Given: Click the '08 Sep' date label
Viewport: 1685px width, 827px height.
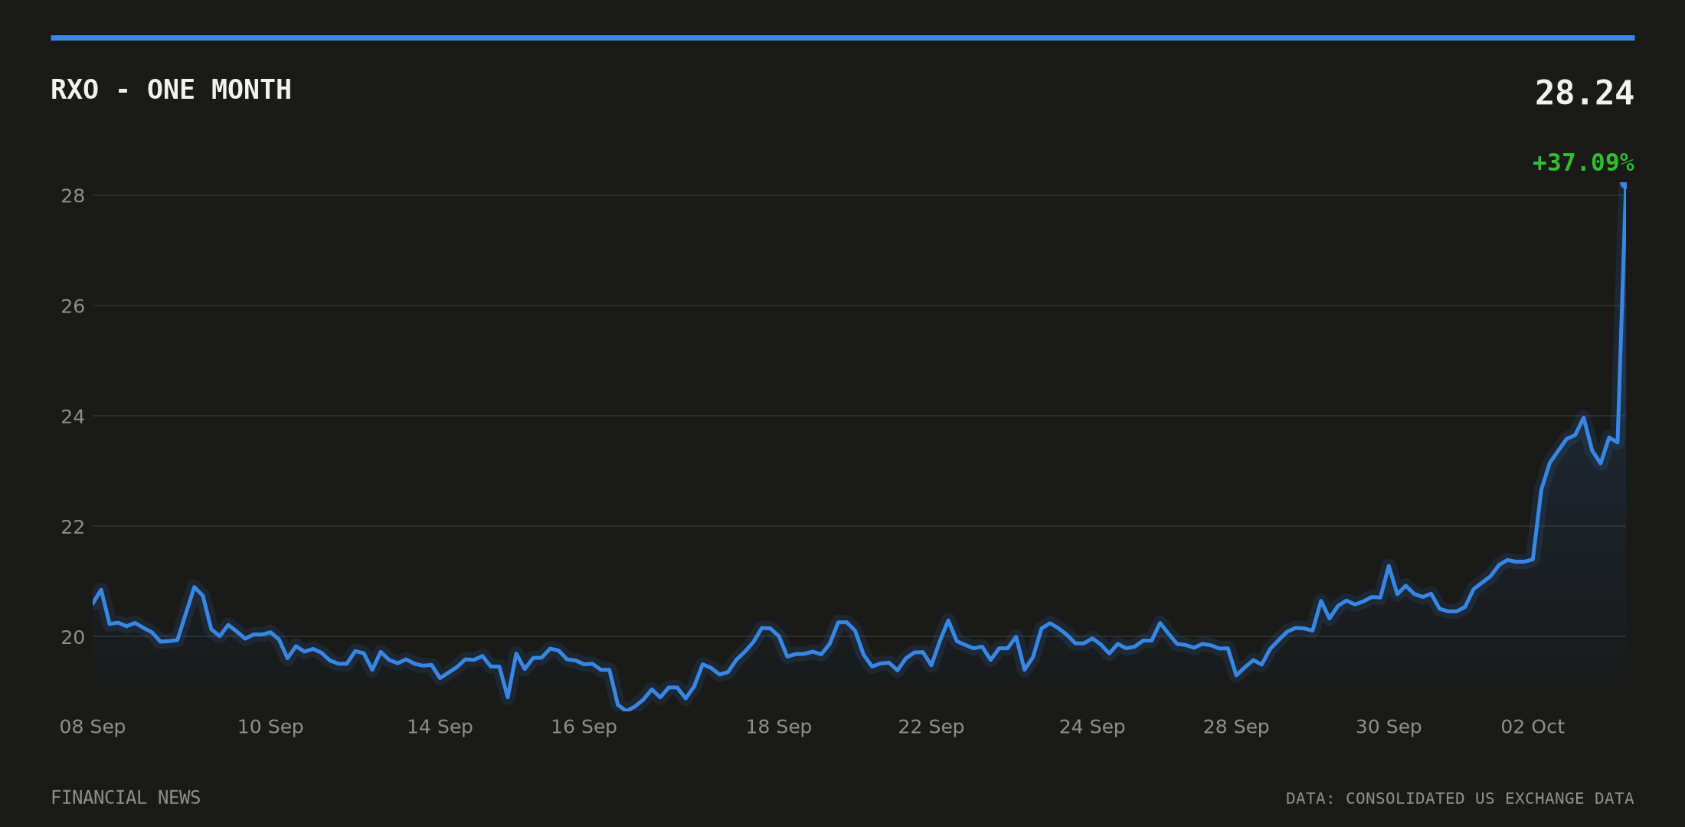Looking at the screenshot, I should (93, 727).
